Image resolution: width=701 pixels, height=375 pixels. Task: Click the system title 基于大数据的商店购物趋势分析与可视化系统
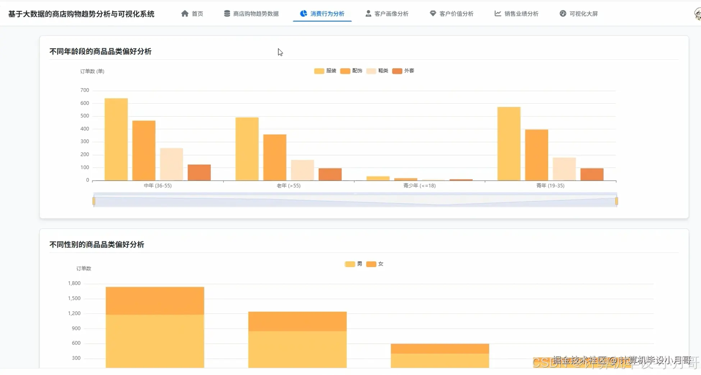click(81, 14)
